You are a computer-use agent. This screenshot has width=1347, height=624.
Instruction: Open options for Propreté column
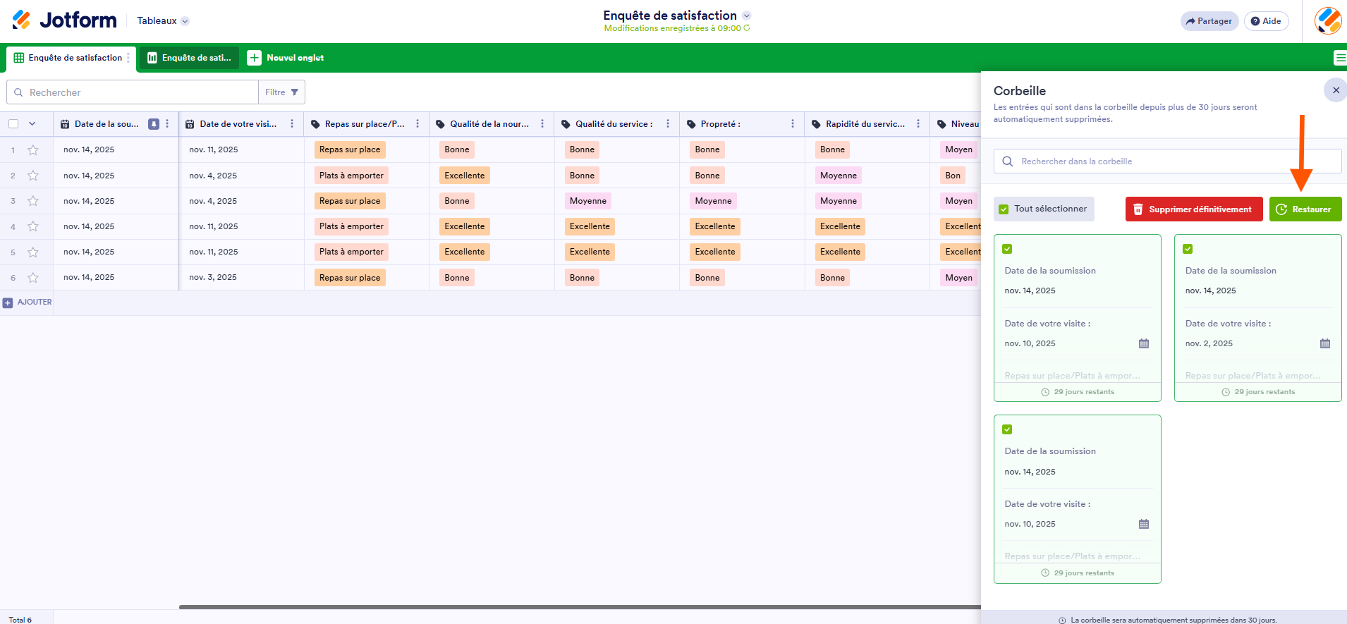coord(793,124)
